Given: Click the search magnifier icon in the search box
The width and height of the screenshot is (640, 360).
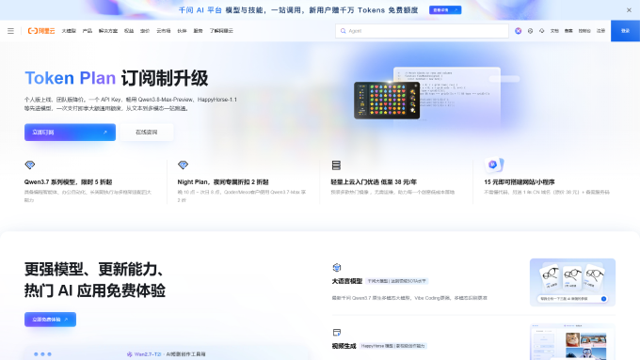Looking at the screenshot, I should 343,31.
